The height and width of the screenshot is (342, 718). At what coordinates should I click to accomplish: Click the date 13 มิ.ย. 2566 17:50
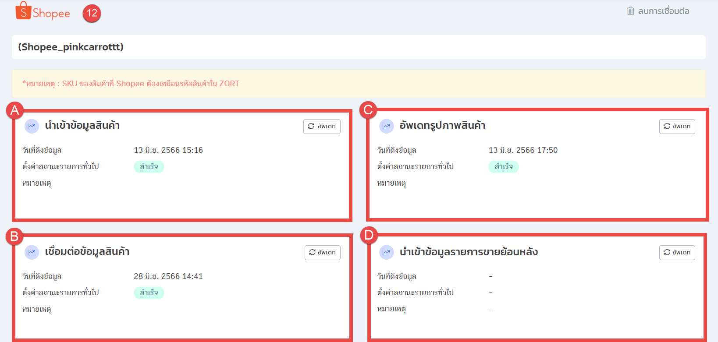pyautogui.click(x=523, y=150)
